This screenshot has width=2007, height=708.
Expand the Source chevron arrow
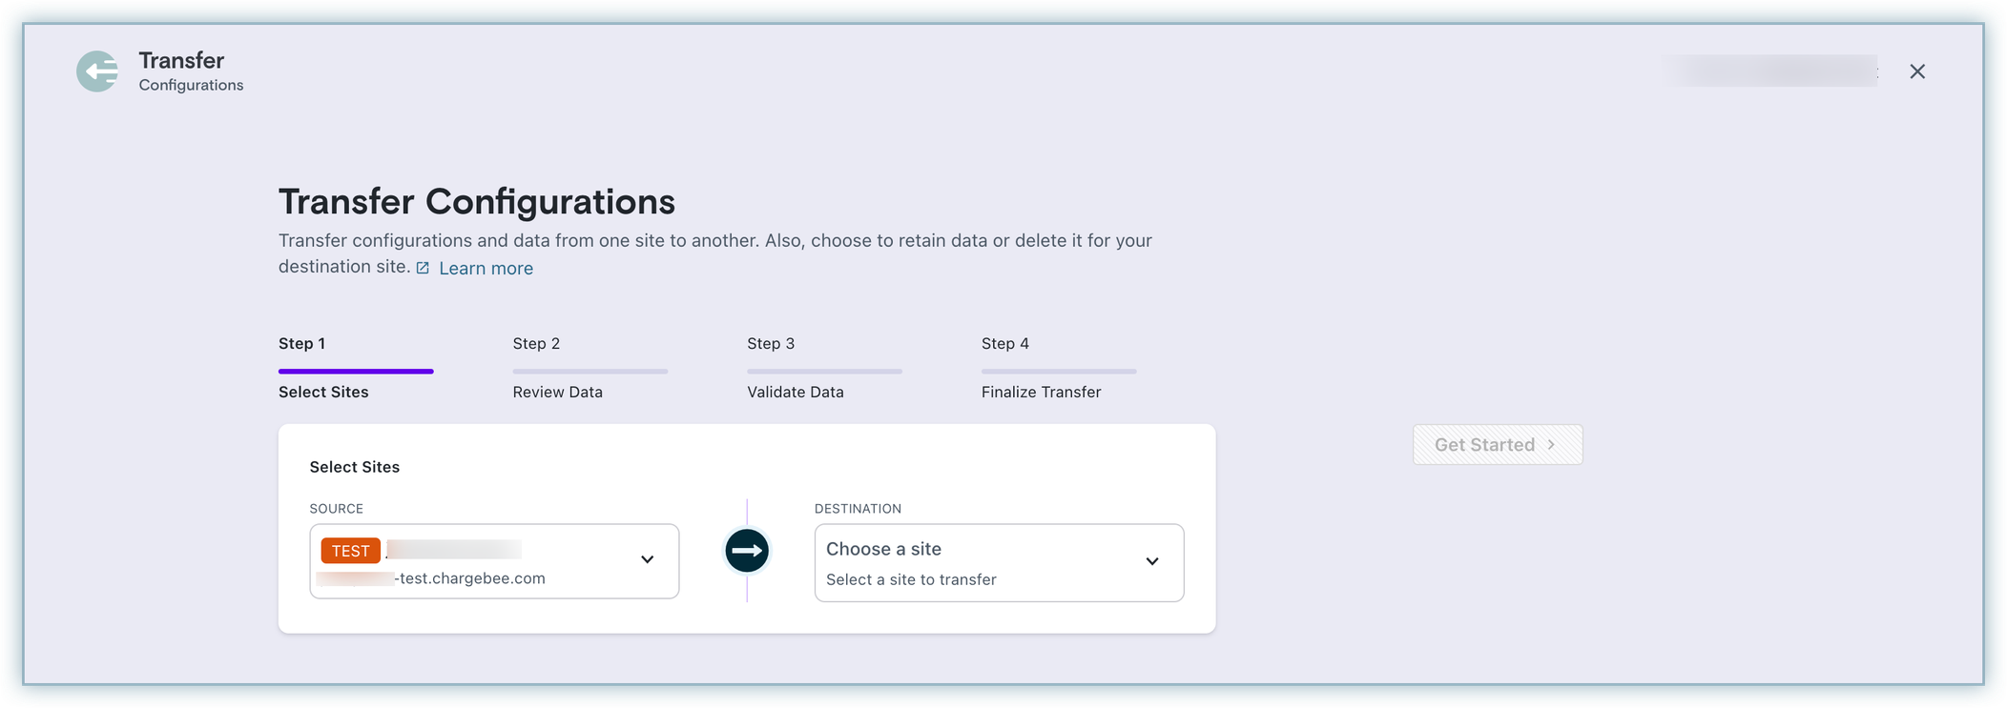point(647,560)
